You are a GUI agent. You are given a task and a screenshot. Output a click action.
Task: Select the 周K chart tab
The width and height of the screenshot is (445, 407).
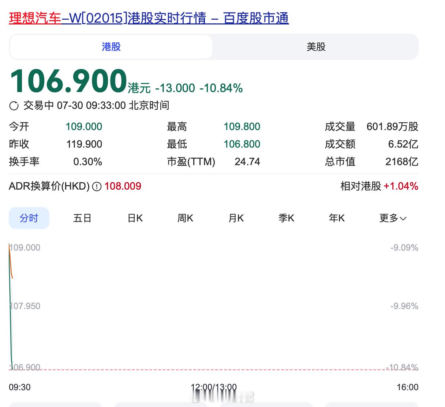point(185,218)
